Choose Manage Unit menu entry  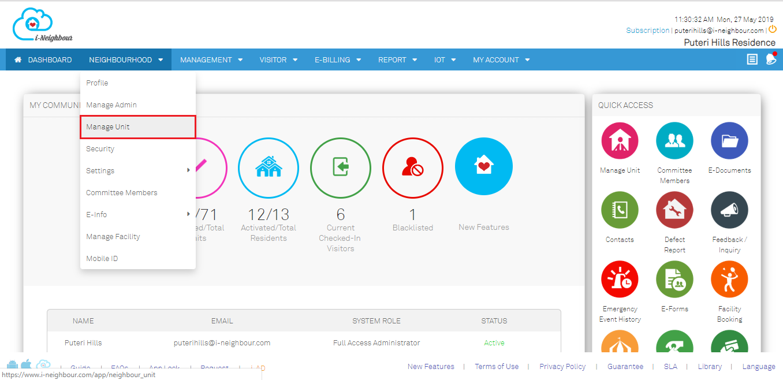click(138, 126)
